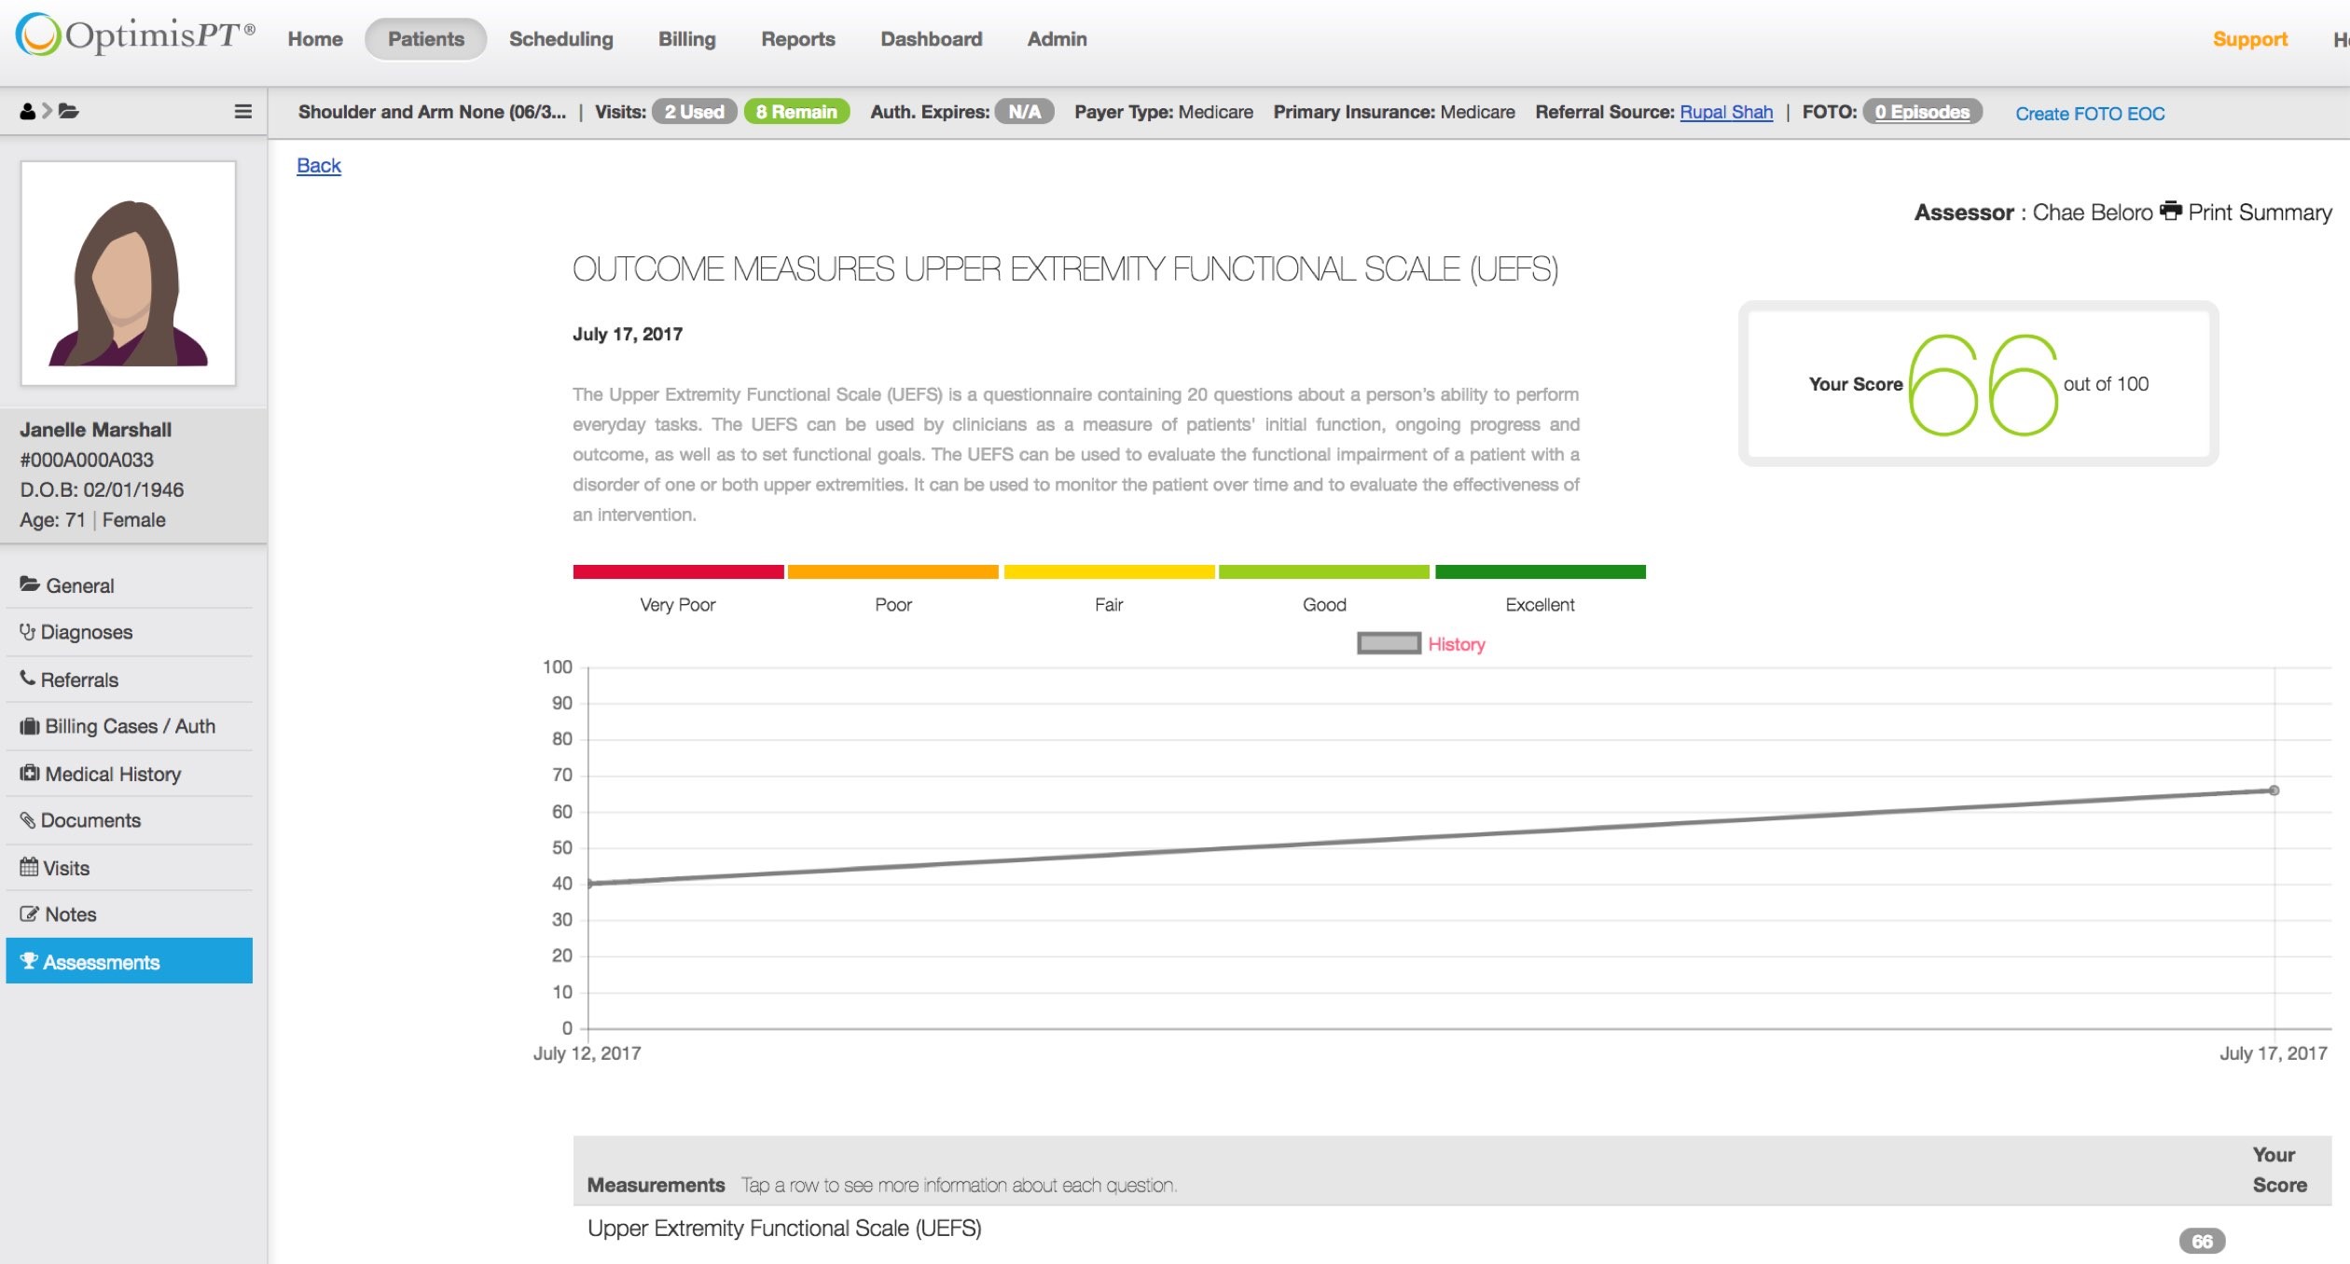
Task: Click the open folder icon in sidebar header
Action: (x=68, y=111)
